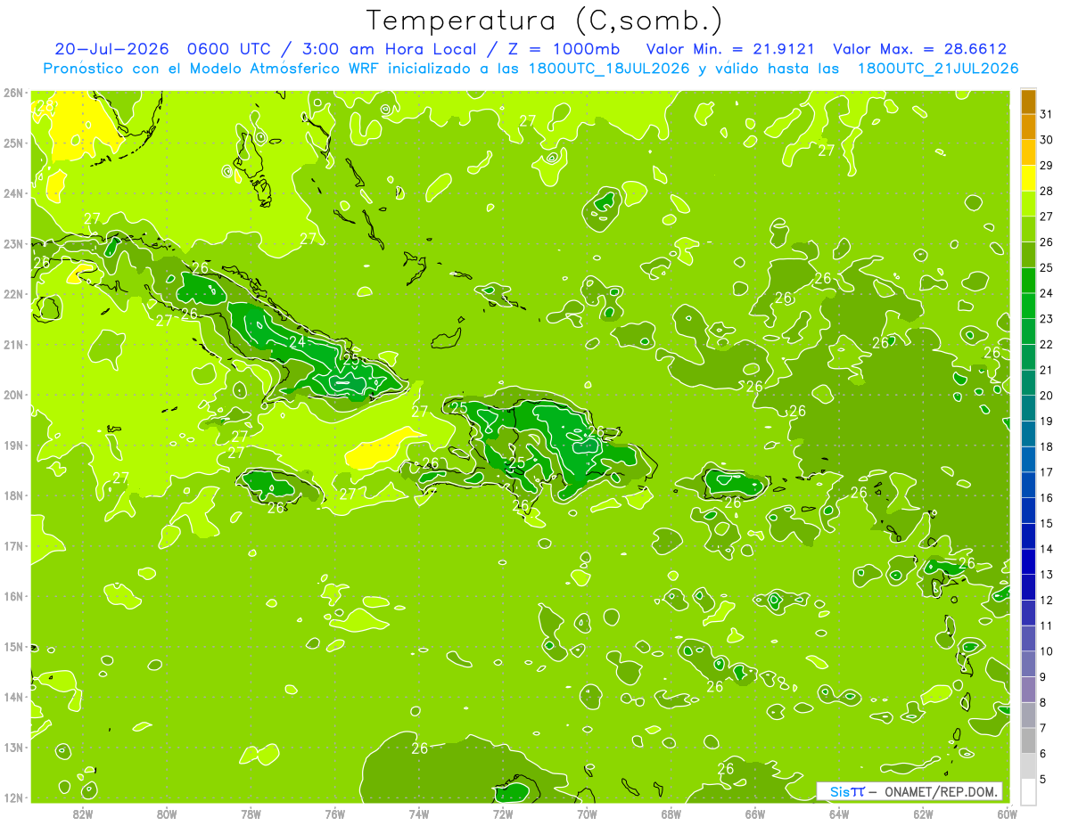Image resolution: width=1070 pixels, height=826 pixels.
Task: Click the blue legend band between 15 and 16
Action: point(1028,511)
